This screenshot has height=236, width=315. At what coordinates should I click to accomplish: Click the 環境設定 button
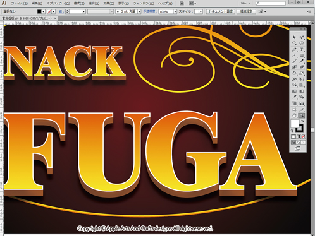point(246,11)
